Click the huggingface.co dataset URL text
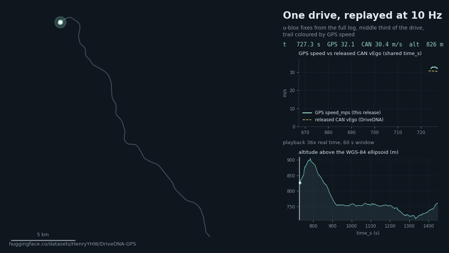 tap(73, 244)
